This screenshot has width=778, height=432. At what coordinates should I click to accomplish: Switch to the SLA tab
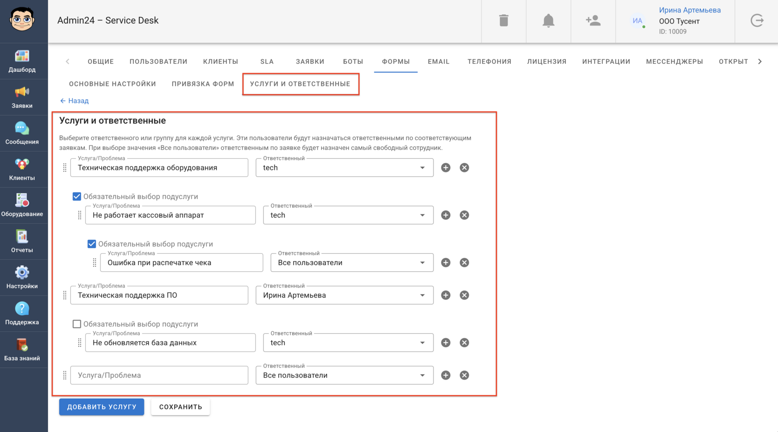point(267,62)
